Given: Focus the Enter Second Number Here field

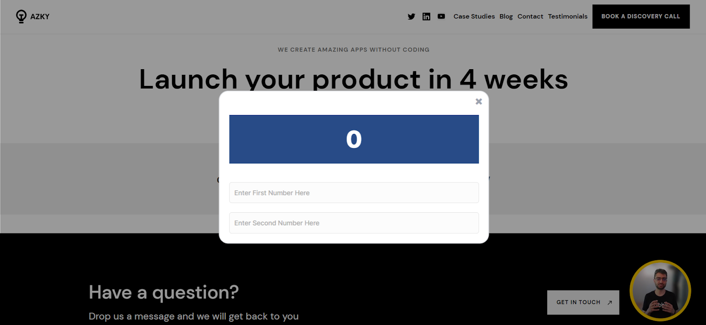Looking at the screenshot, I should pos(354,223).
